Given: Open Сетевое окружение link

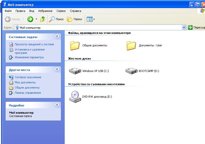Looking at the screenshot, I should (x=28, y=77).
